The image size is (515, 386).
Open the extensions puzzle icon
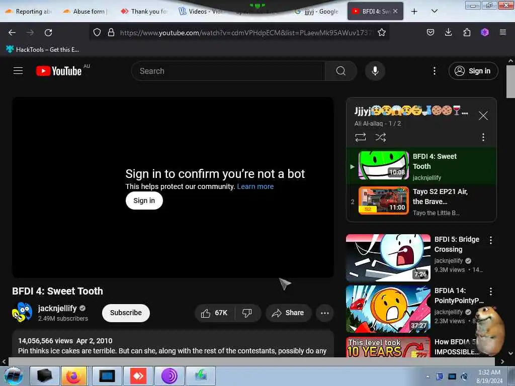[467, 32]
